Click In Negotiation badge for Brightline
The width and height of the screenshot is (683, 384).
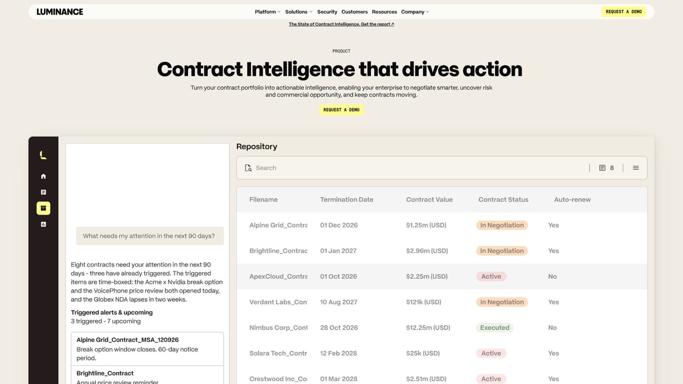502,251
